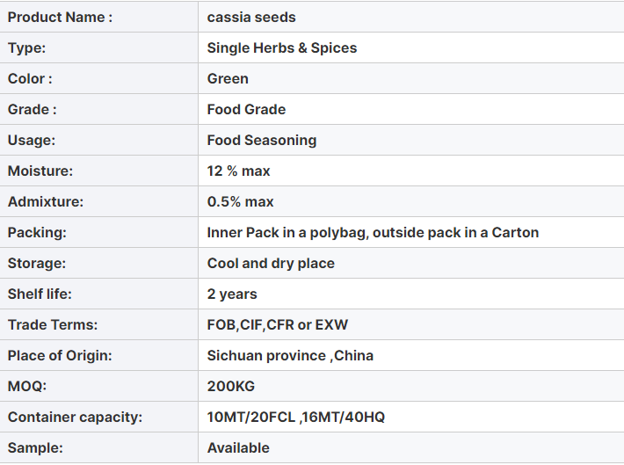The image size is (624, 465).
Task: Click the 'Food Grade' value
Action: pyautogui.click(x=246, y=109)
